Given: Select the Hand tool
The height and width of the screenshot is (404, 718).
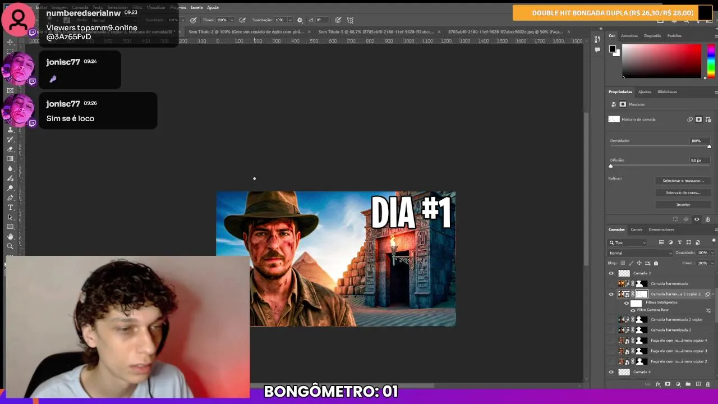Looking at the screenshot, I should [x=10, y=236].
